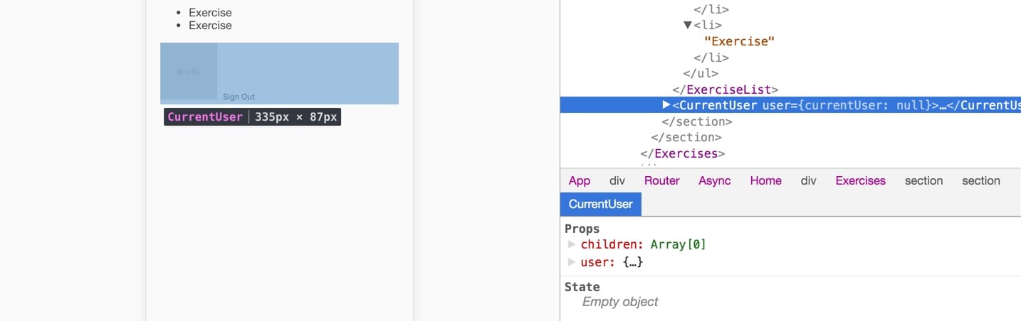
Task: Click the closing ul tag line
Action: coord(701,73)
